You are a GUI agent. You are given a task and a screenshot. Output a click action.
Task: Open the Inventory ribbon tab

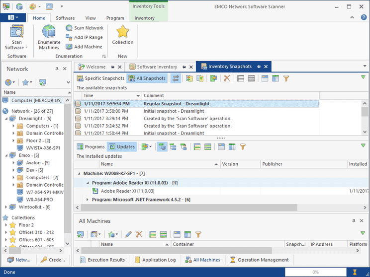pyautogui.click(x=144, y=18)
